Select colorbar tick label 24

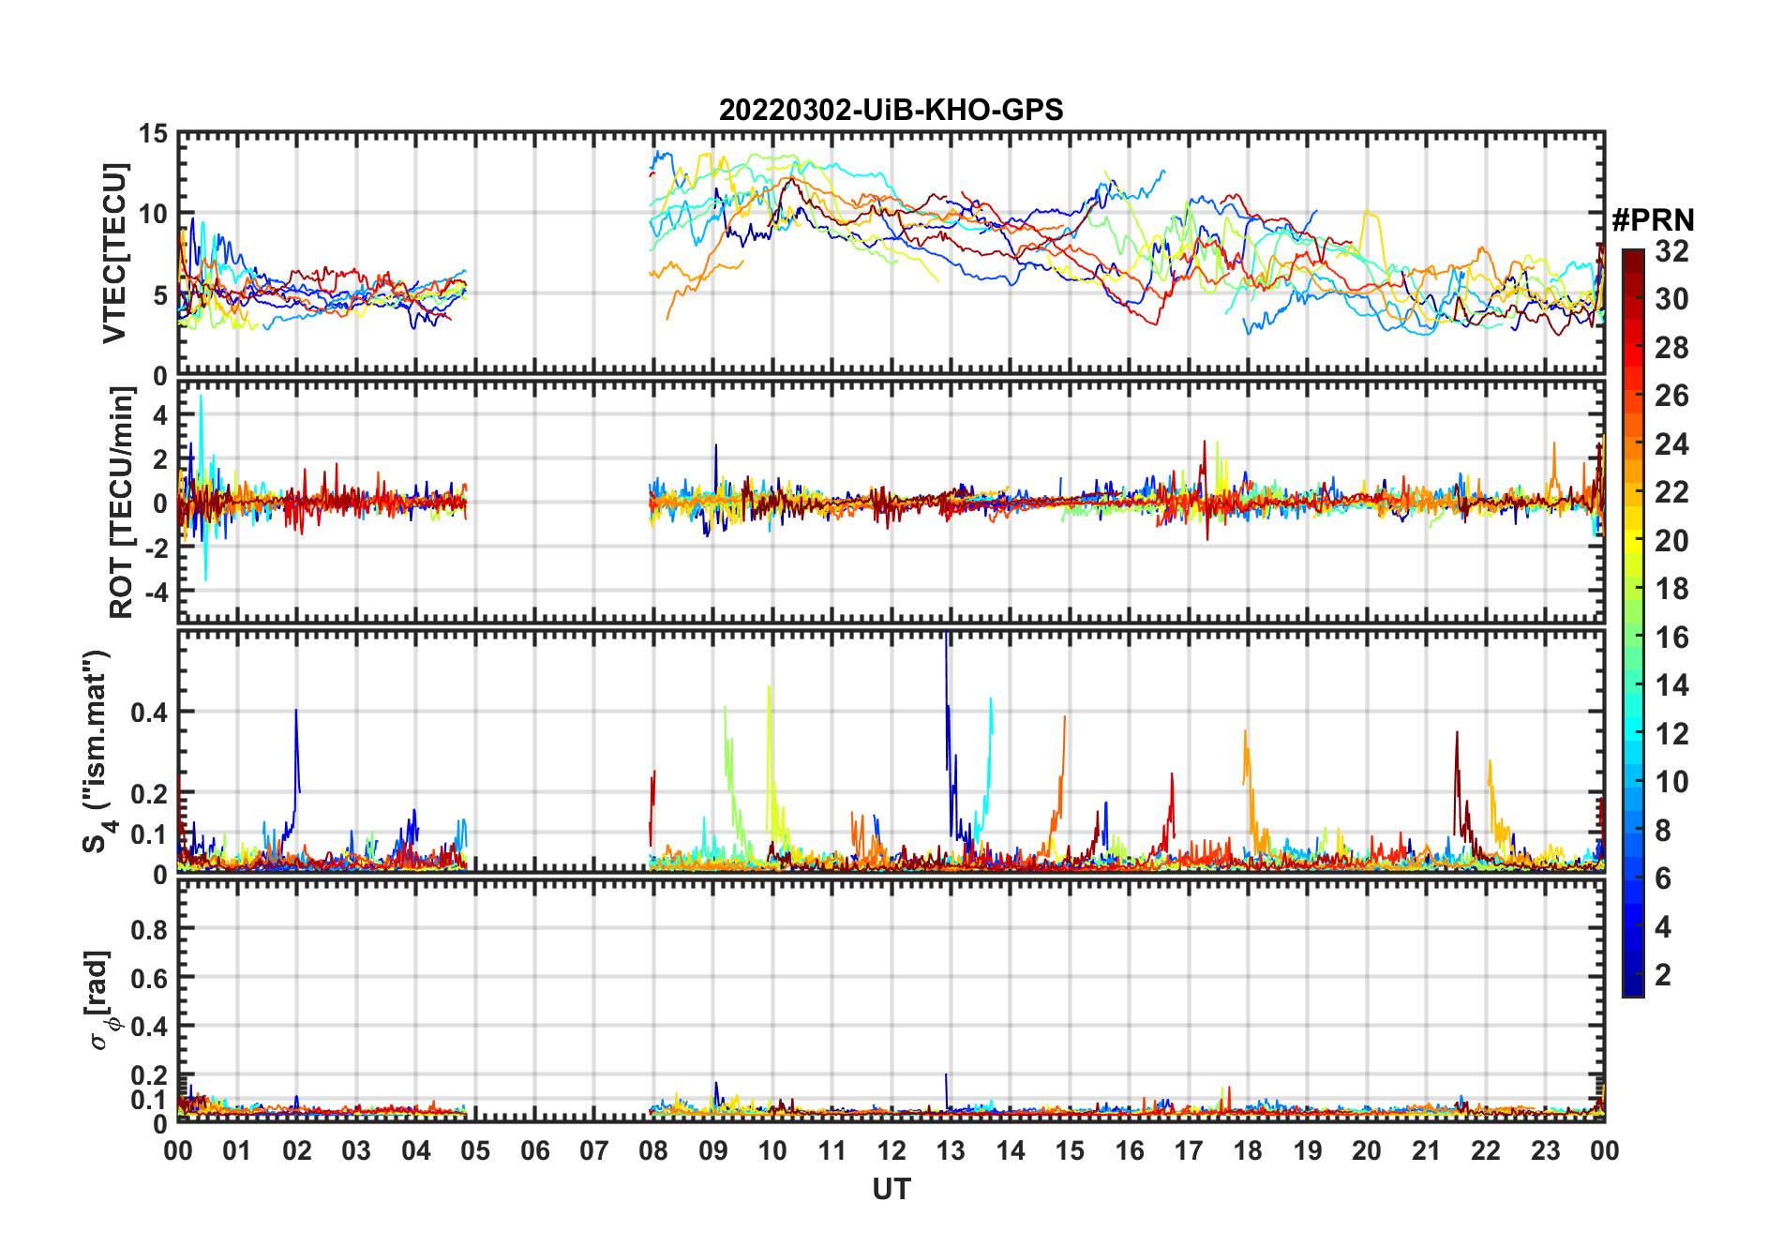1671,444
